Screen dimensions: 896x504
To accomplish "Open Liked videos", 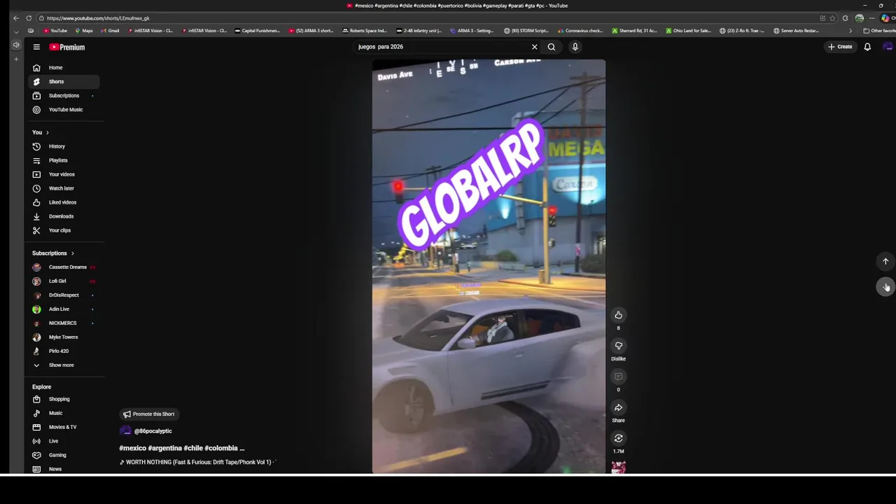I will click(64, 202).
